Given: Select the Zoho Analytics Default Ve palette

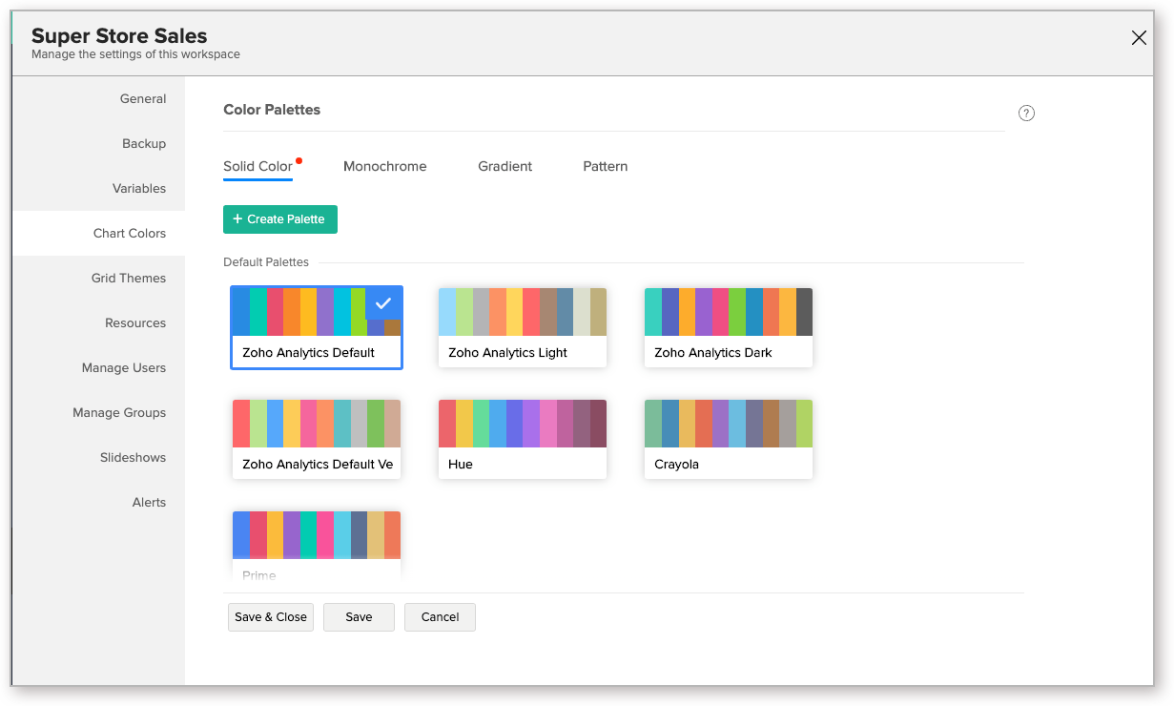Looking at the screenshot, I should [316, 439].
